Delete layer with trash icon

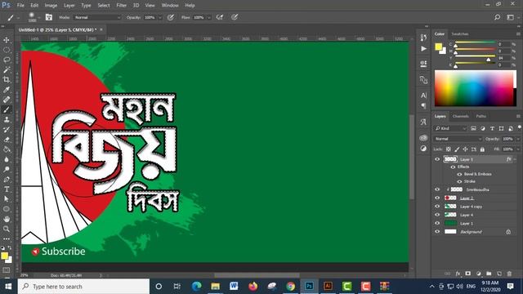[x=509, y=274]
